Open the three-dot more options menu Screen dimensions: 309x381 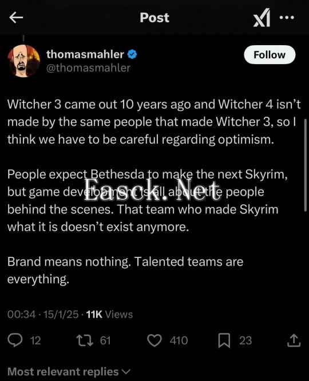point(287,18)
